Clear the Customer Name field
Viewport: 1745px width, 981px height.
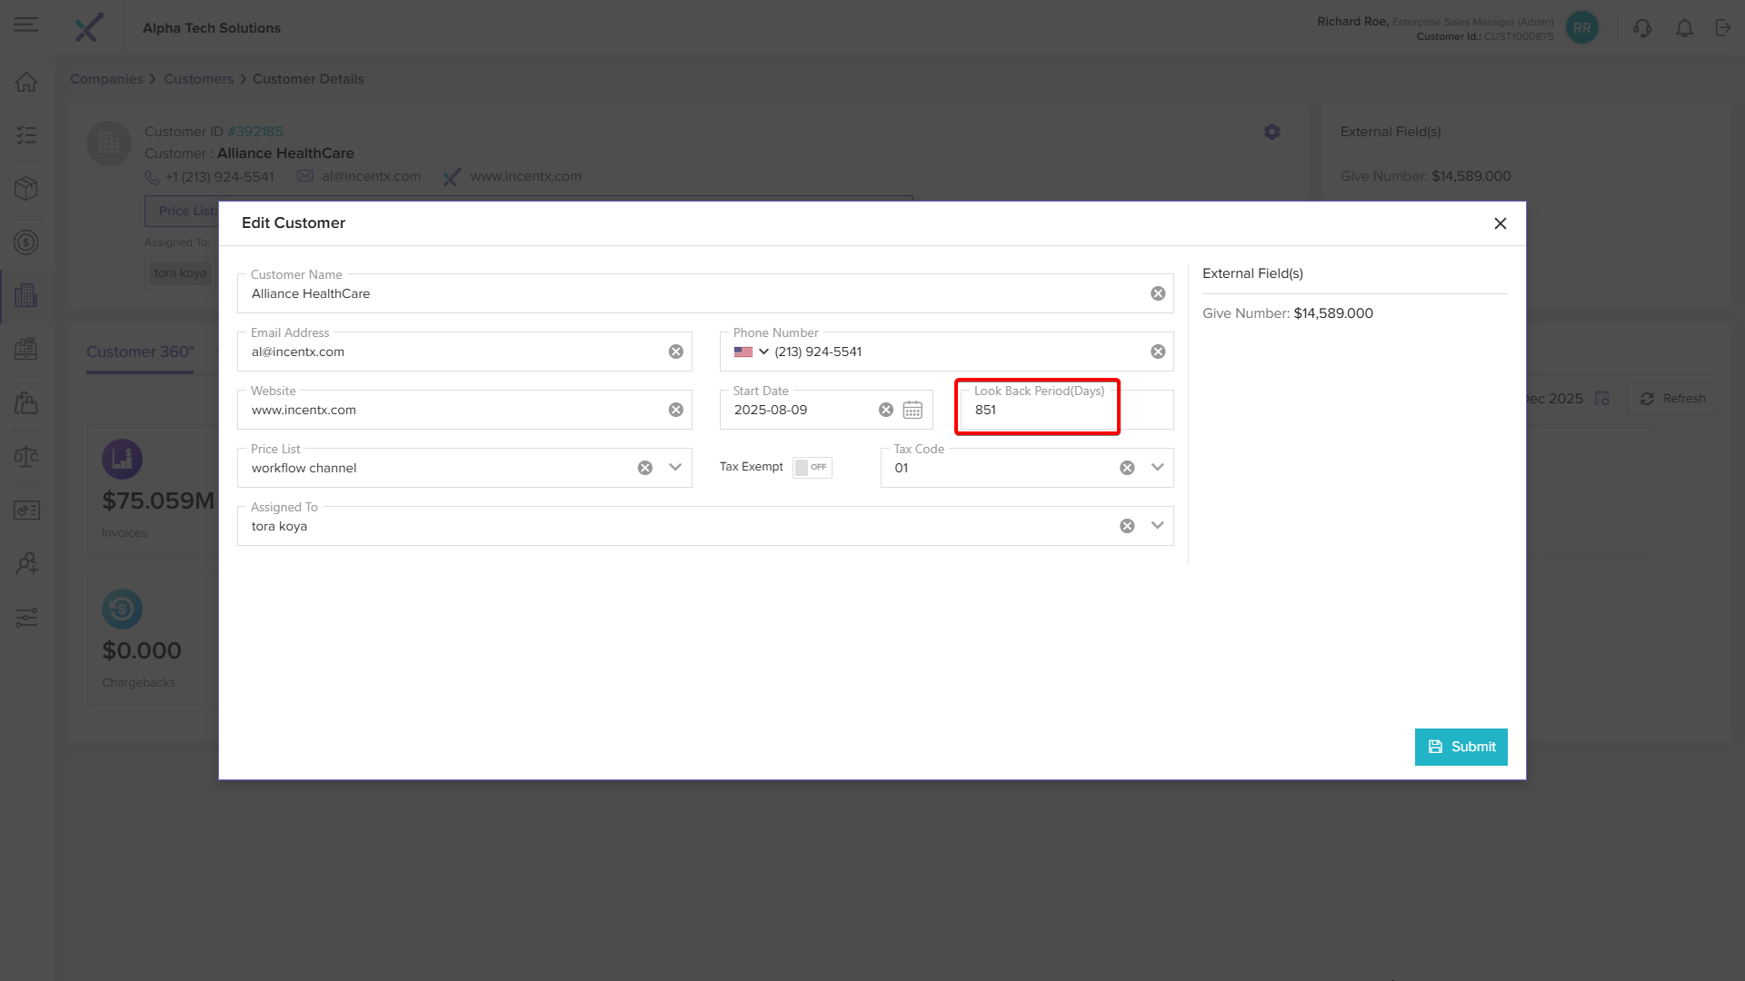pyautogui.click(x=1158, y=293)
